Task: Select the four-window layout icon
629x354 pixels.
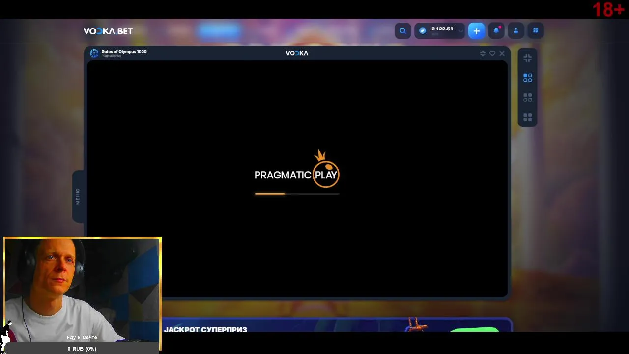Action: click(x=527, y=118)
